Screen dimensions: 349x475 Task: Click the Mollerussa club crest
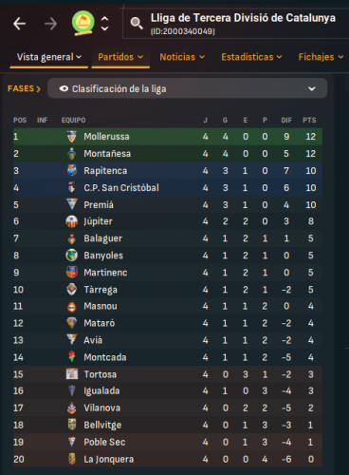click(x=72, y=137)
